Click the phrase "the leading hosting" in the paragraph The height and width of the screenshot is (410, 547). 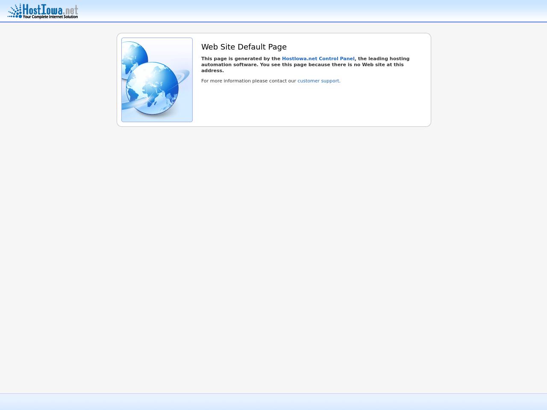coord(383,59)
